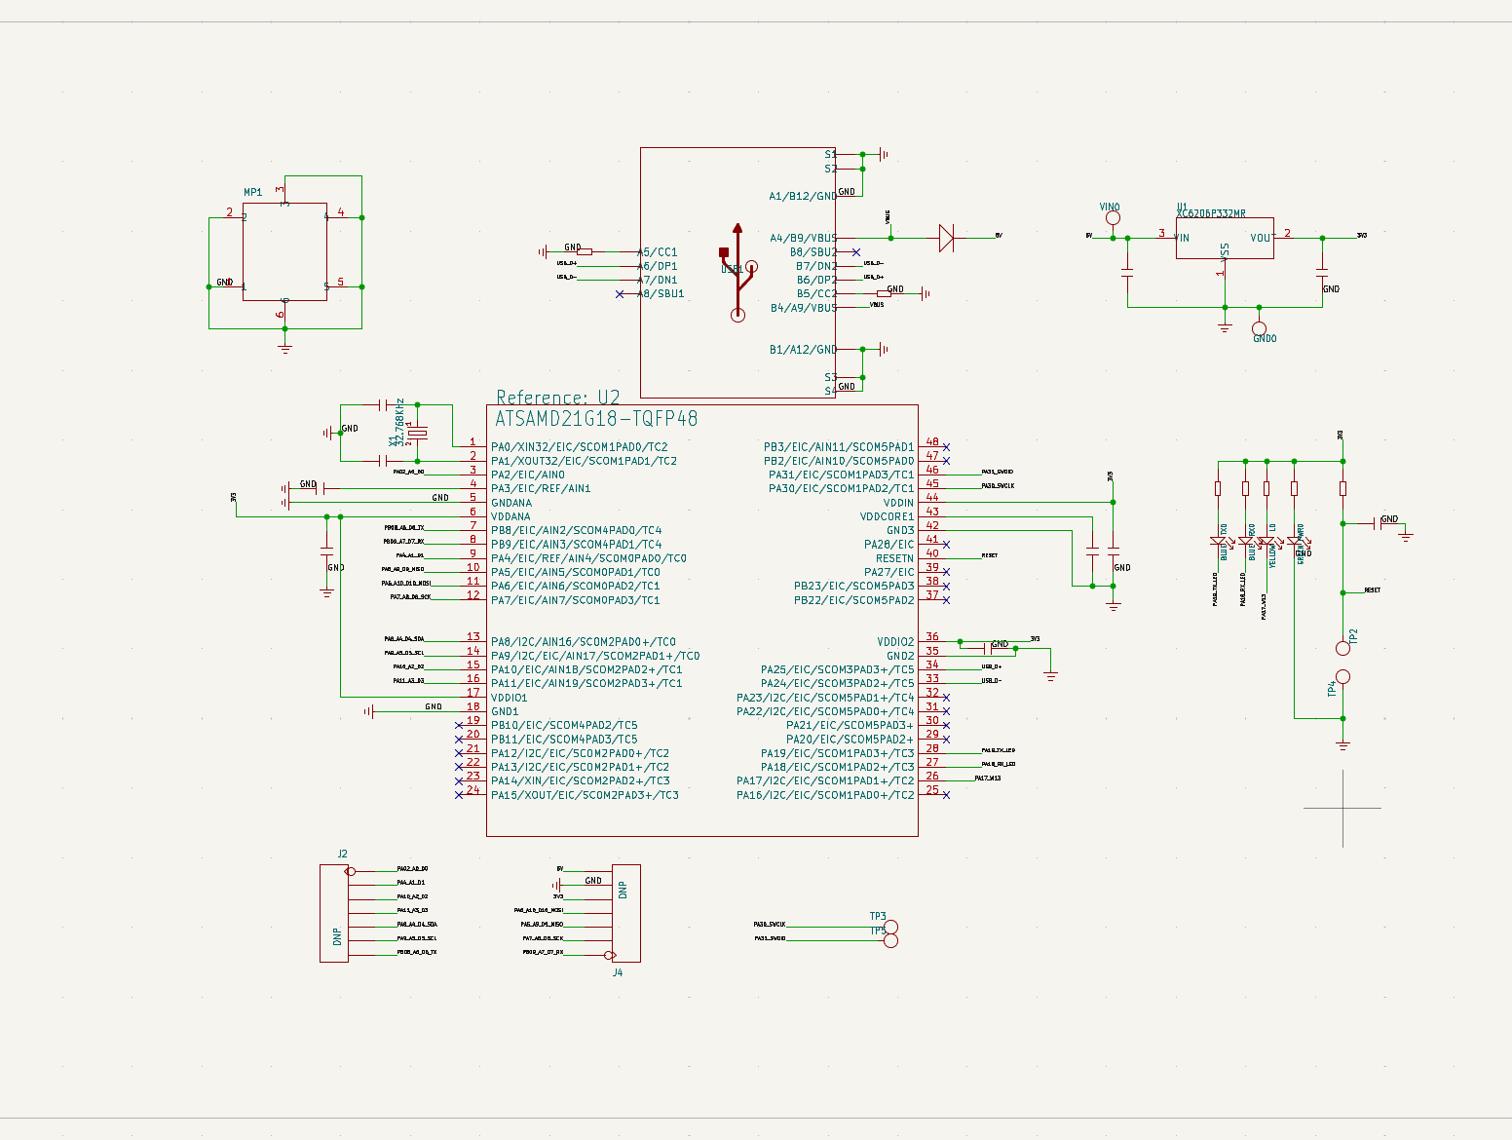This screenshot has width=1512, height=1140.
Task: Click the ground symbol below MP1
Action: coord(284,347)
